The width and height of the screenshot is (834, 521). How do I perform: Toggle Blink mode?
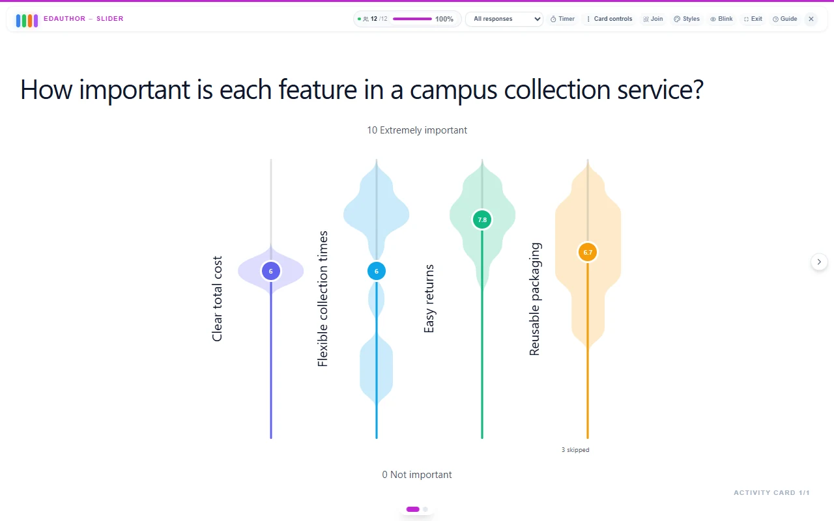(x=721, y=19)
